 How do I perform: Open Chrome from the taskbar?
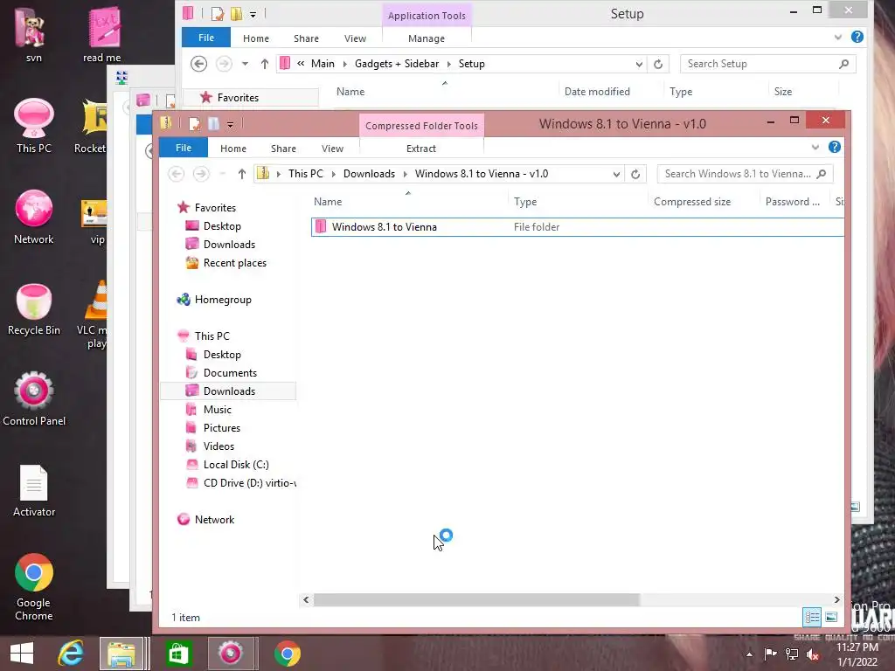[x=287, y=654]
